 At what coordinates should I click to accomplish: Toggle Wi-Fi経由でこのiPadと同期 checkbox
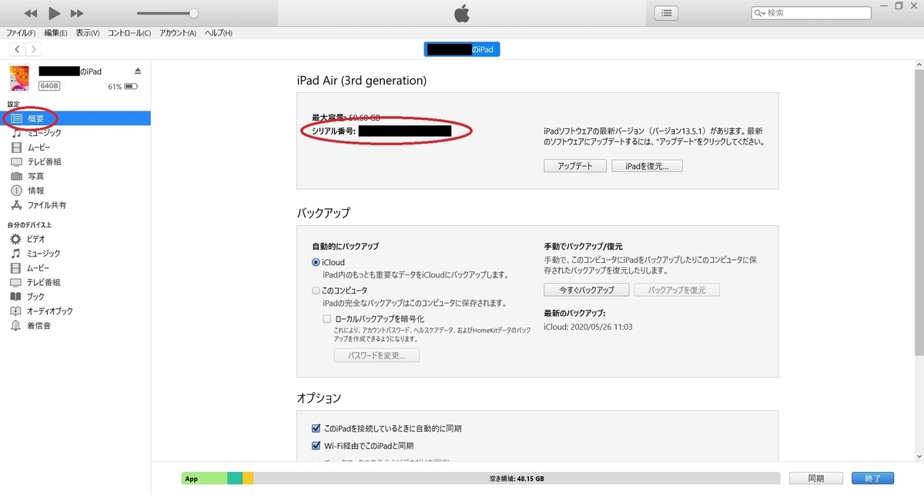tap(316, 446)
